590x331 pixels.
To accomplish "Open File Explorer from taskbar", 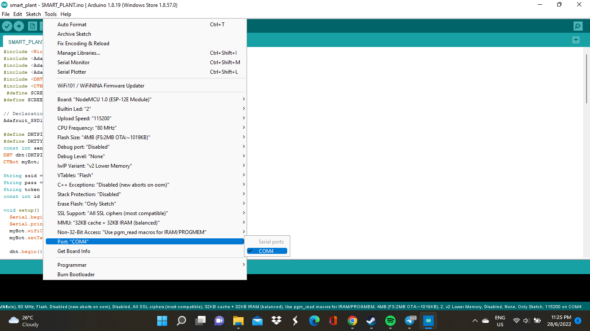I will (x=238, y=321).
